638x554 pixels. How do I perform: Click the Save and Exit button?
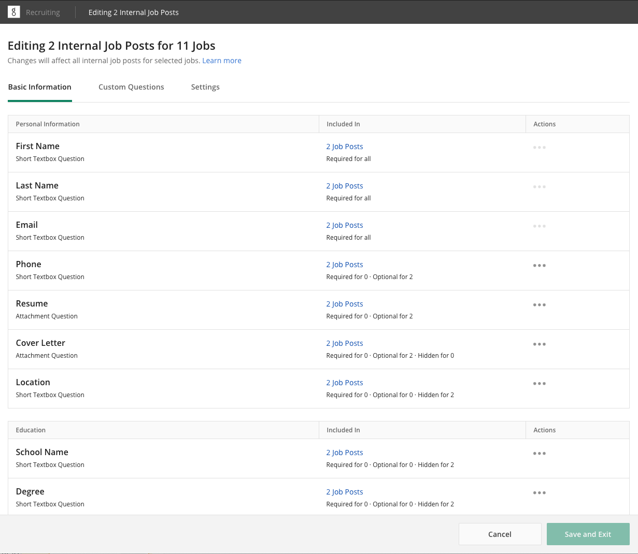[588, 534]
